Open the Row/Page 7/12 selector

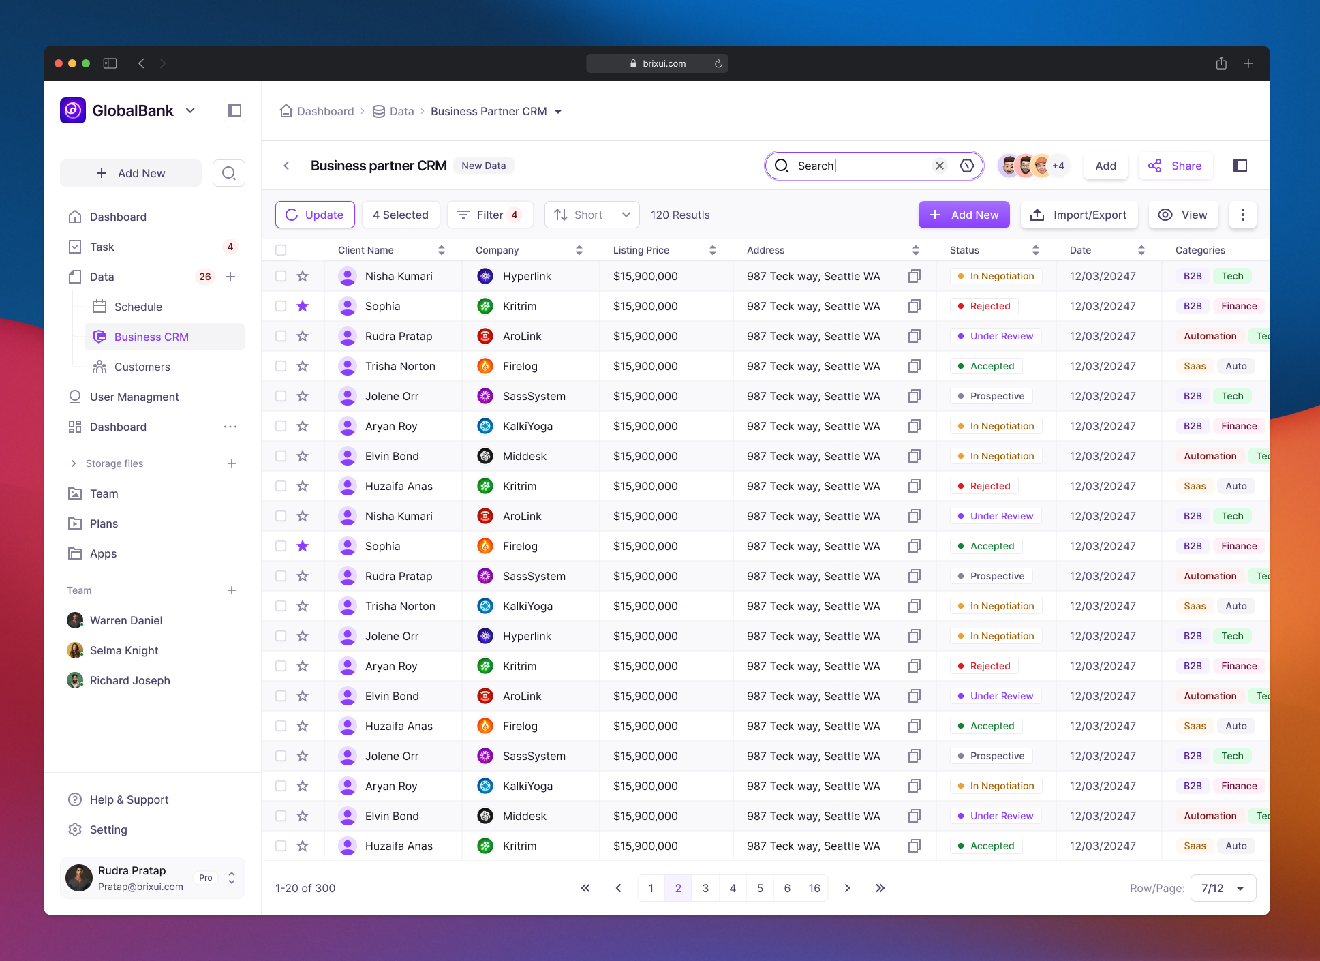[1223, 888]
